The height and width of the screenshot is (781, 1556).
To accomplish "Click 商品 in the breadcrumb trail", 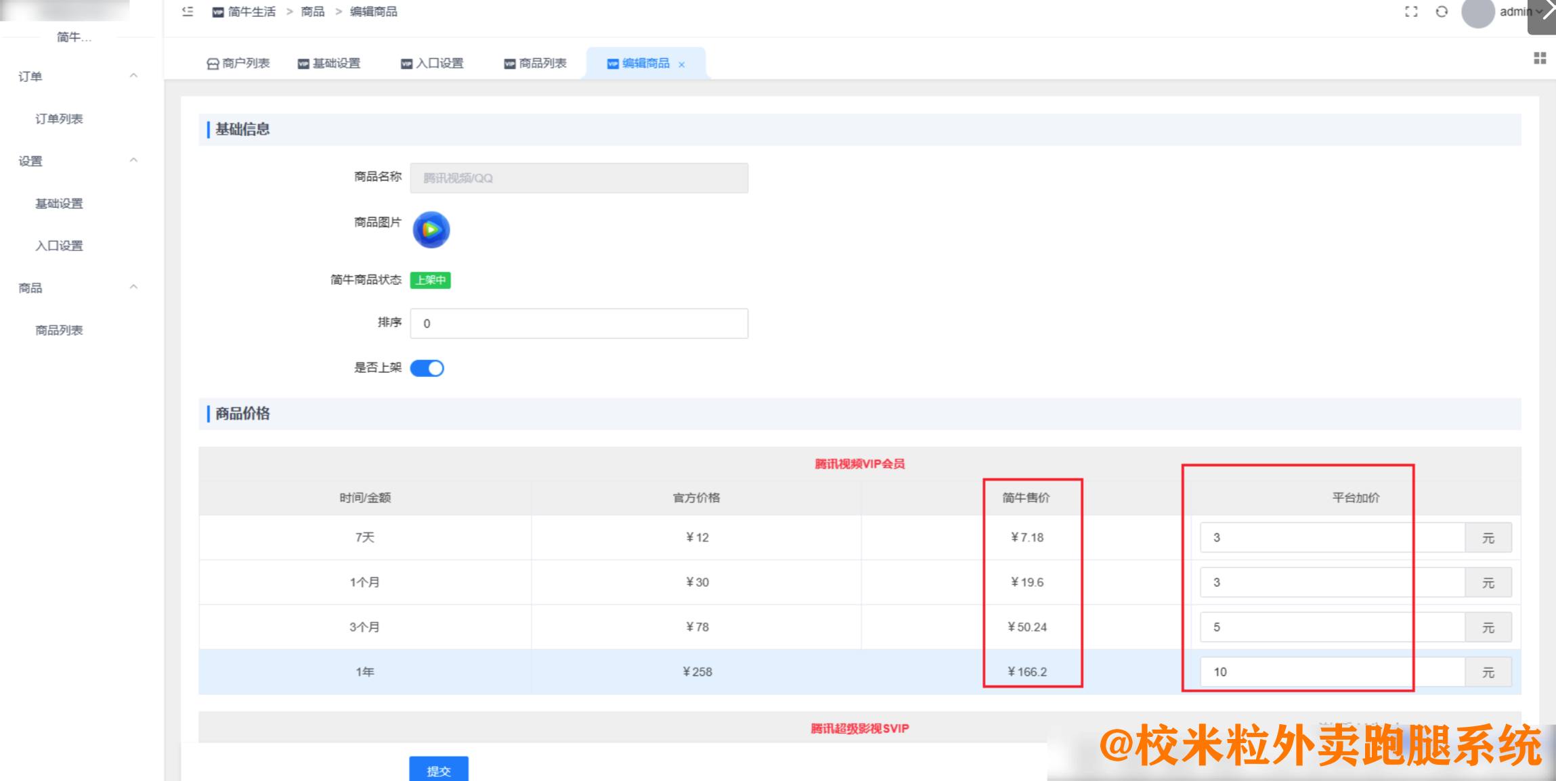I will click(x=312, y=12).
